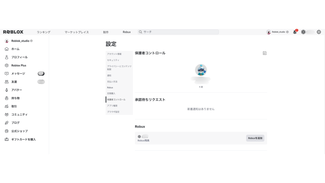This screenshot has height=183, width=325.
Task: Open Roblok_studio account in the top bar
Action: point(277,32)
